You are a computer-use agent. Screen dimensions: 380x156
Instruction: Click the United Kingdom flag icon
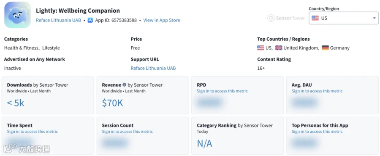click(279, 48)
